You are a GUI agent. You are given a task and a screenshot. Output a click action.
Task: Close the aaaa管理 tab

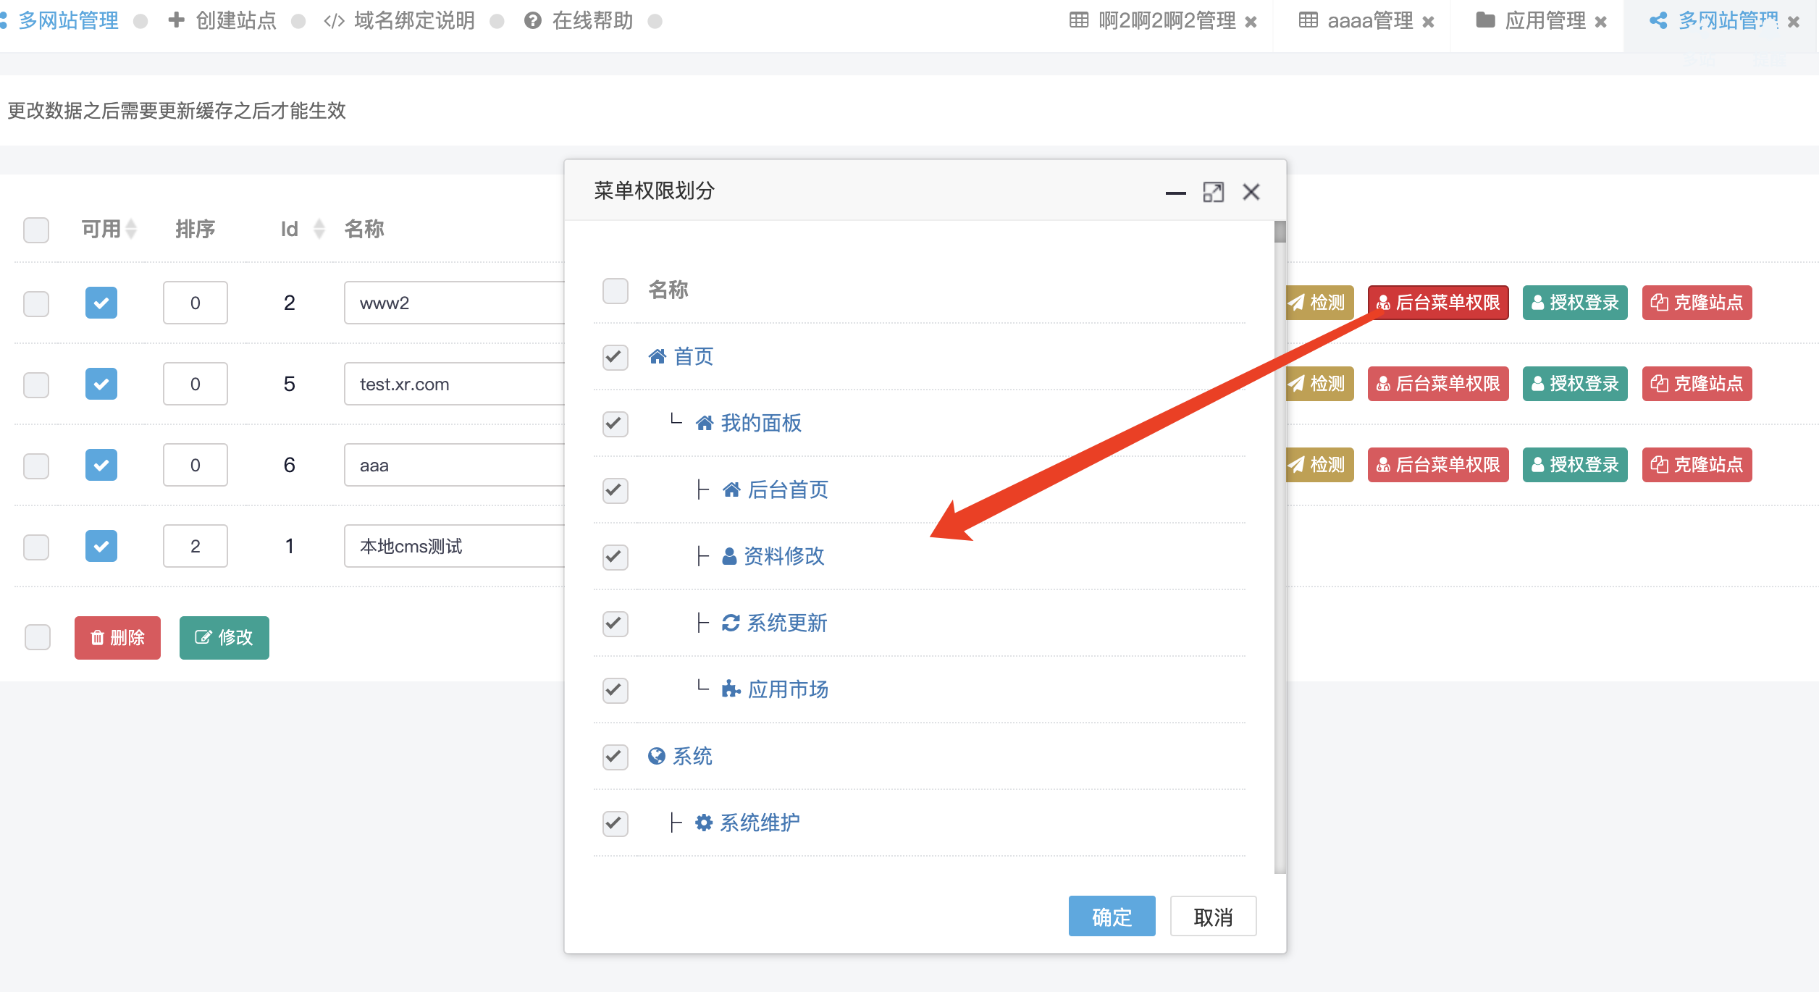[x=1428, y=22]
